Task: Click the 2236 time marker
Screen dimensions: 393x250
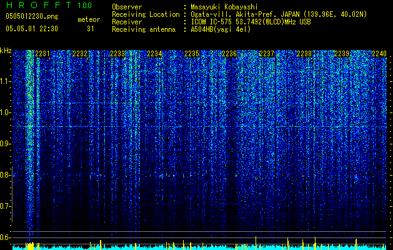Action: (x=229, y=54)
